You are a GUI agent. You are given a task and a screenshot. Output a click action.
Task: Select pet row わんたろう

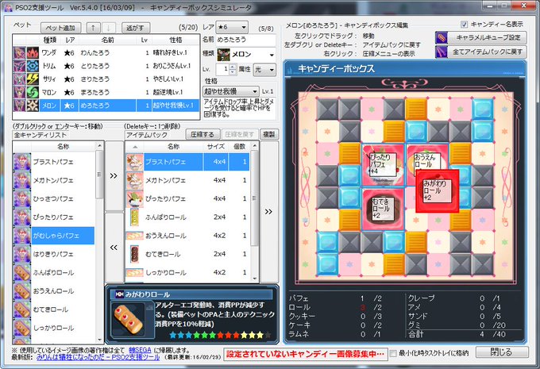click(x=106, y=52)
